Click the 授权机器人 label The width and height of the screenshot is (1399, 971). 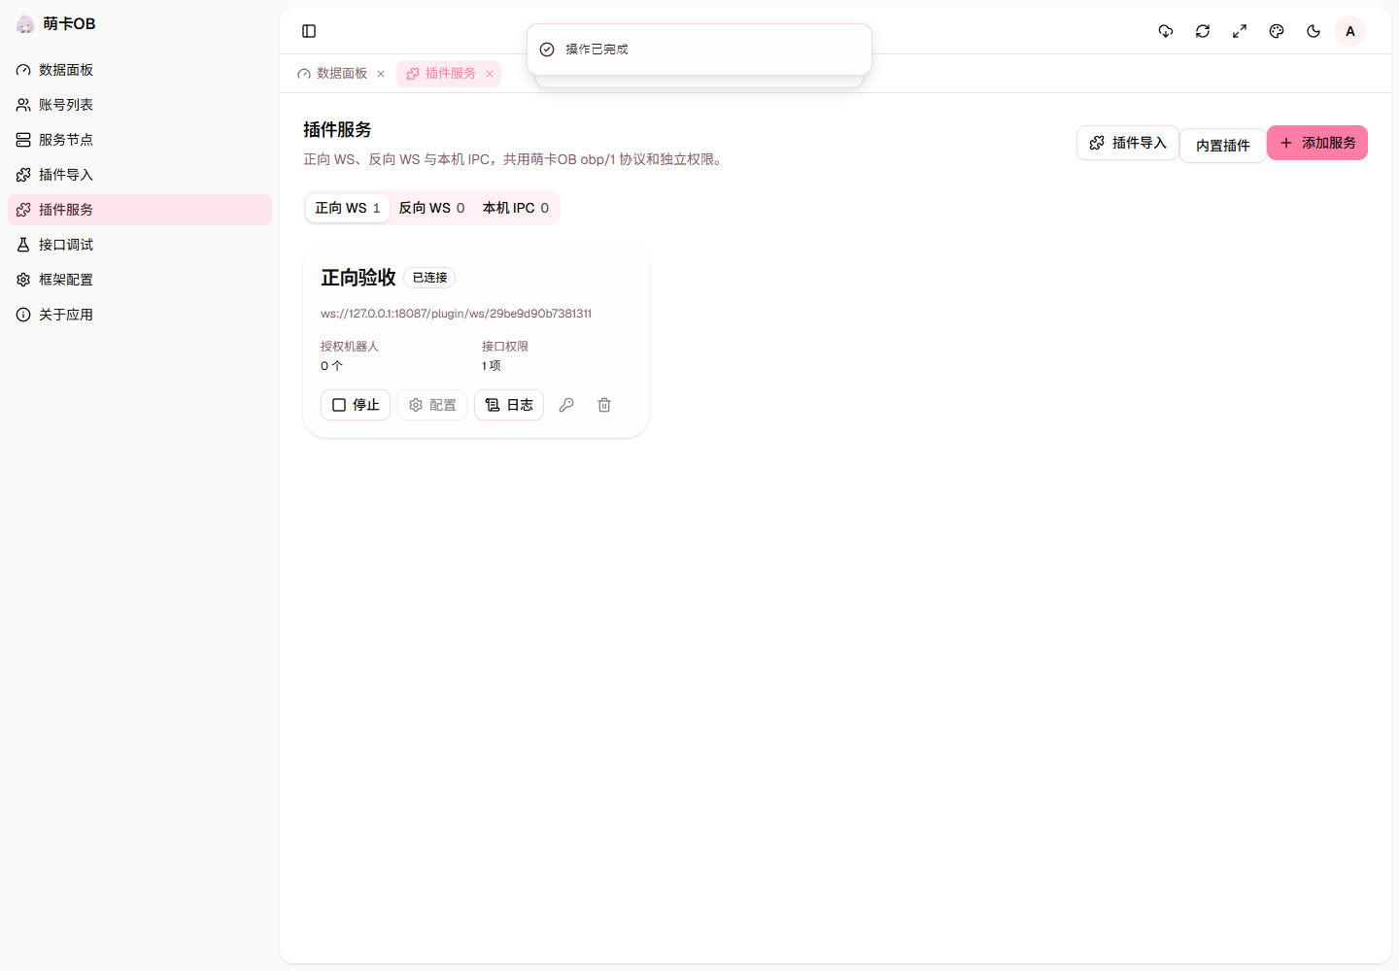coord(350,347)
